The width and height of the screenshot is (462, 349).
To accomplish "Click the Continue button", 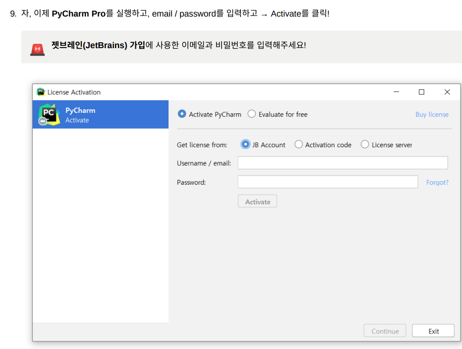I will pyautogui.click(x=385, y=331).
